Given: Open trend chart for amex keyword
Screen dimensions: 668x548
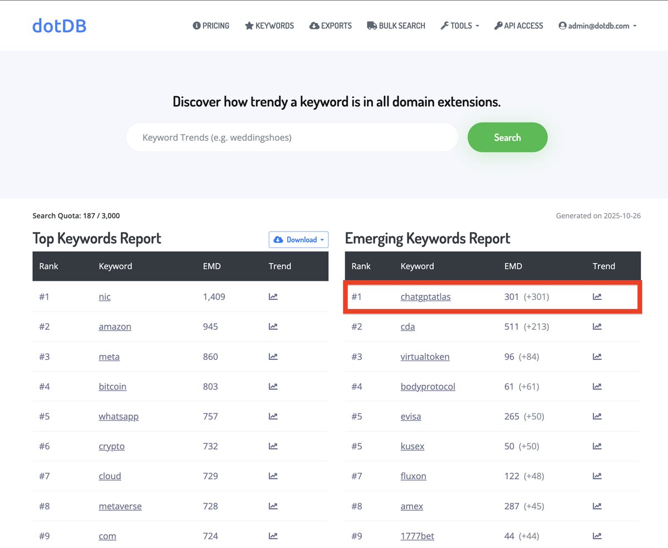Looking at the screenshot, I should click(x=597, y=506).
